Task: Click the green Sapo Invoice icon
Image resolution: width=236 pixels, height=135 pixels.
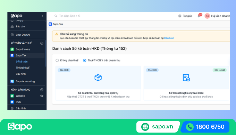Action: [12, 49]
